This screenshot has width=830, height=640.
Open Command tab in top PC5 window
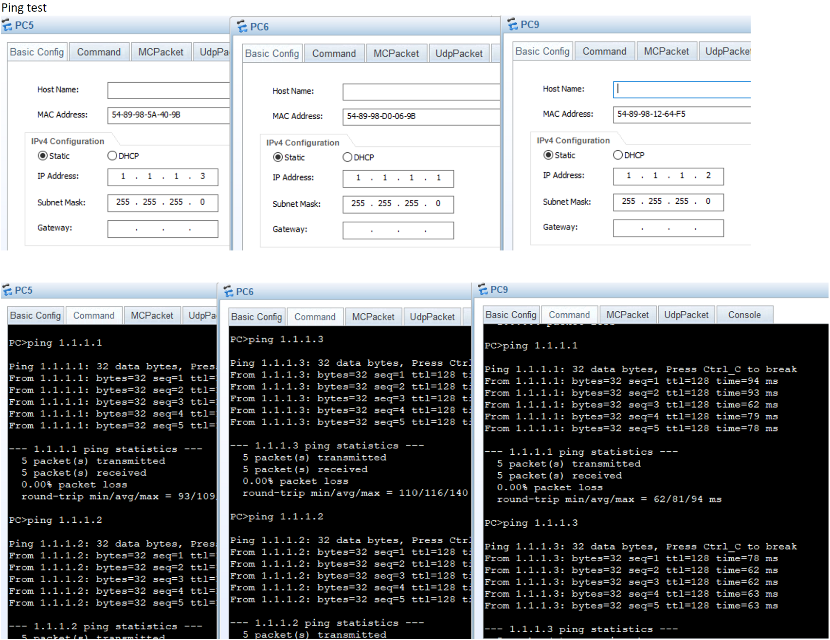pos(99,52)
